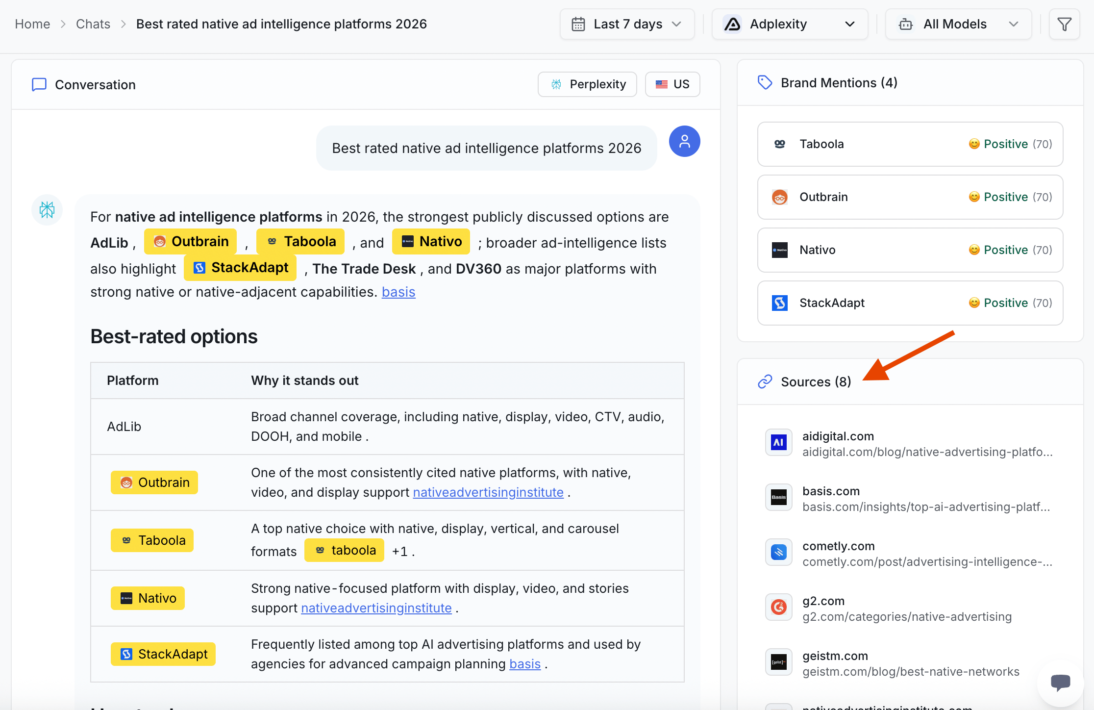
Task: Open the basis link in StackAdapt row
Action: (525, 664)
